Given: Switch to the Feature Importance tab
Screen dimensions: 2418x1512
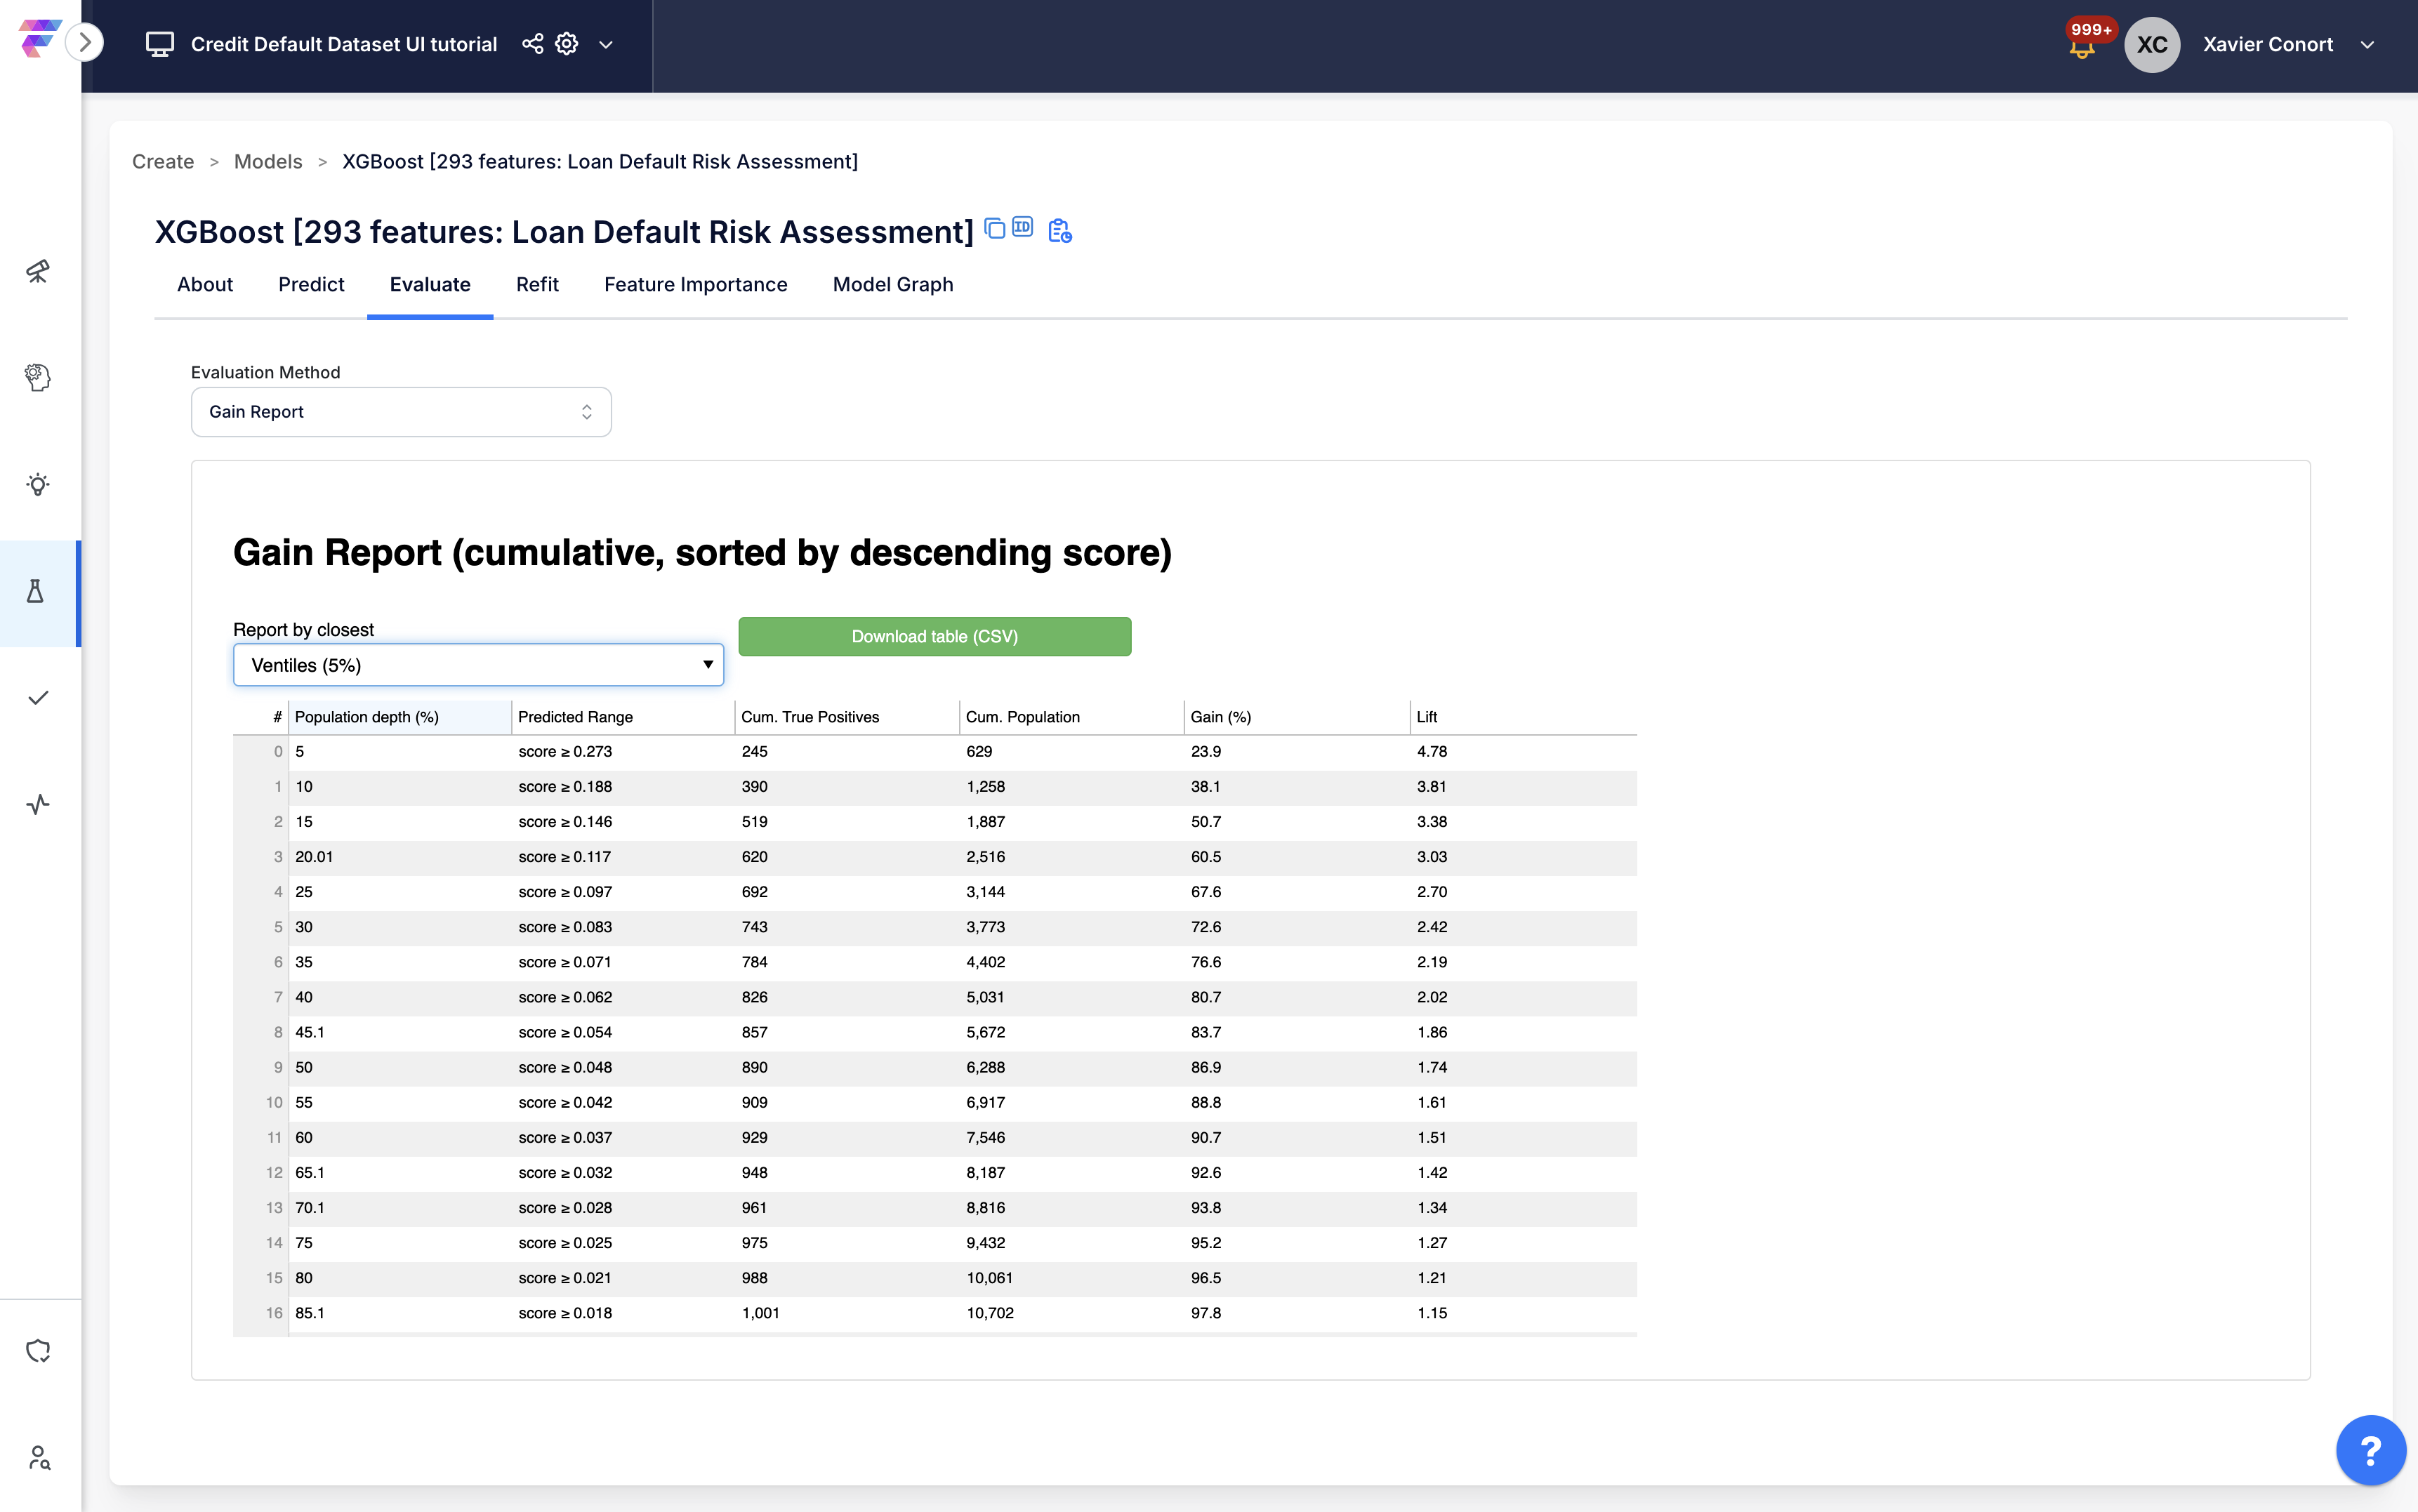Looking at the screenshot, I should pos(695,285).
